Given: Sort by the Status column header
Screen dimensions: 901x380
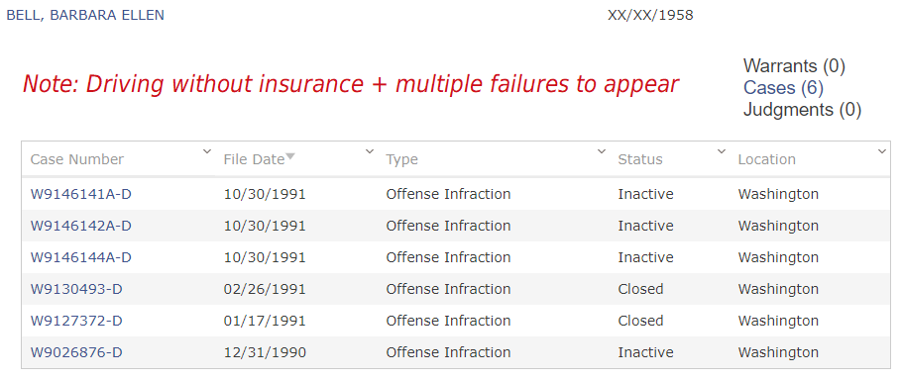Looking at the screenshot, I should tap(640, 159).
